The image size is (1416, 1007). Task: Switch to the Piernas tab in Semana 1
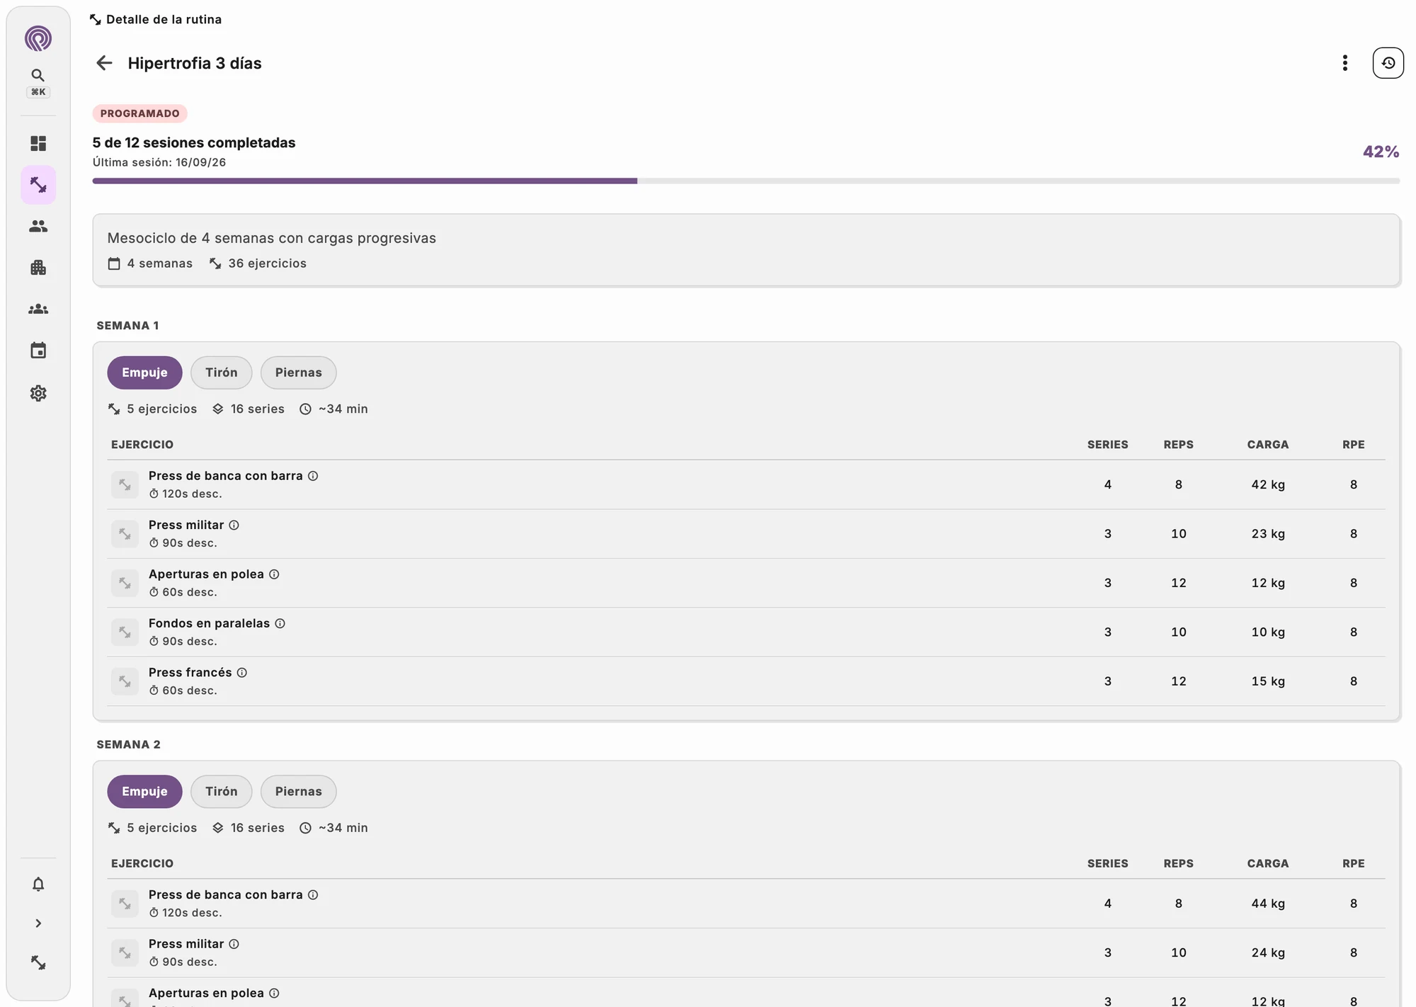pyautogui.click(x=299, y=372)
